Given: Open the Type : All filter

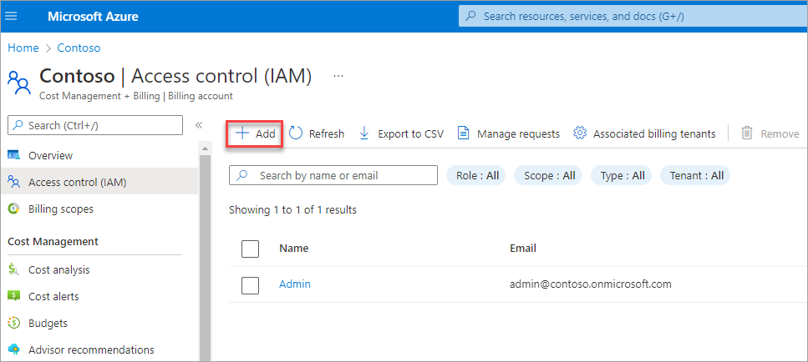Looking at the screenshot, I should coord(622,175).
